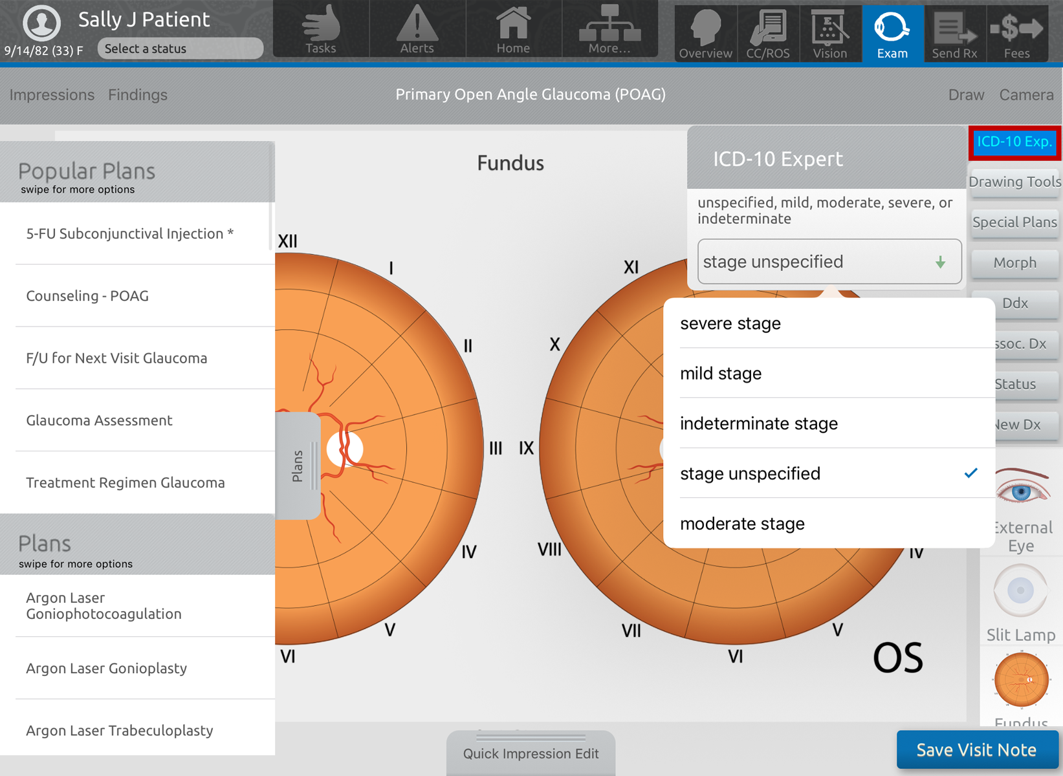The width and height of the screenshot is (1063, 776).
Task: Open the Impressions tab
Action: [x=52, y=95]
